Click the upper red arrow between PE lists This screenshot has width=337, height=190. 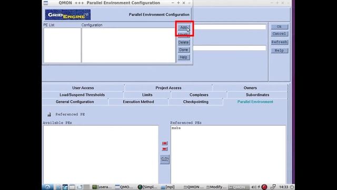pos(165,143)
